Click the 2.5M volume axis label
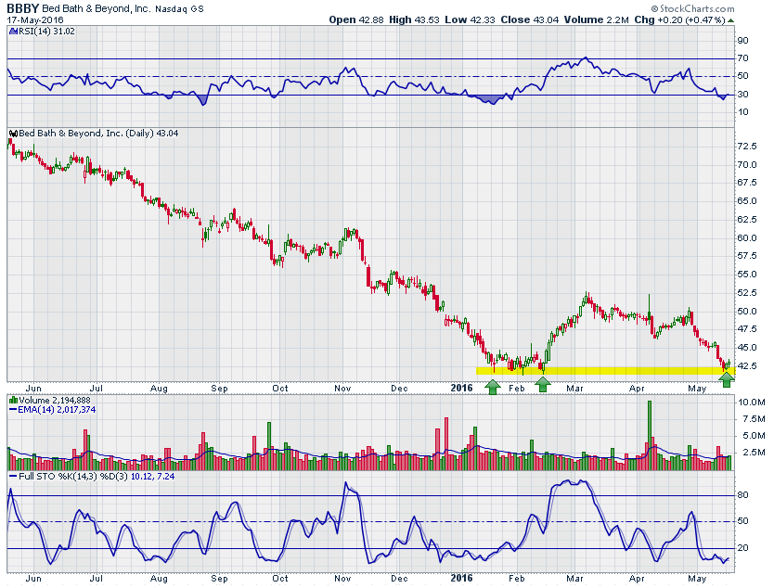This screenshot has height=588, width=774. [754, 453]
